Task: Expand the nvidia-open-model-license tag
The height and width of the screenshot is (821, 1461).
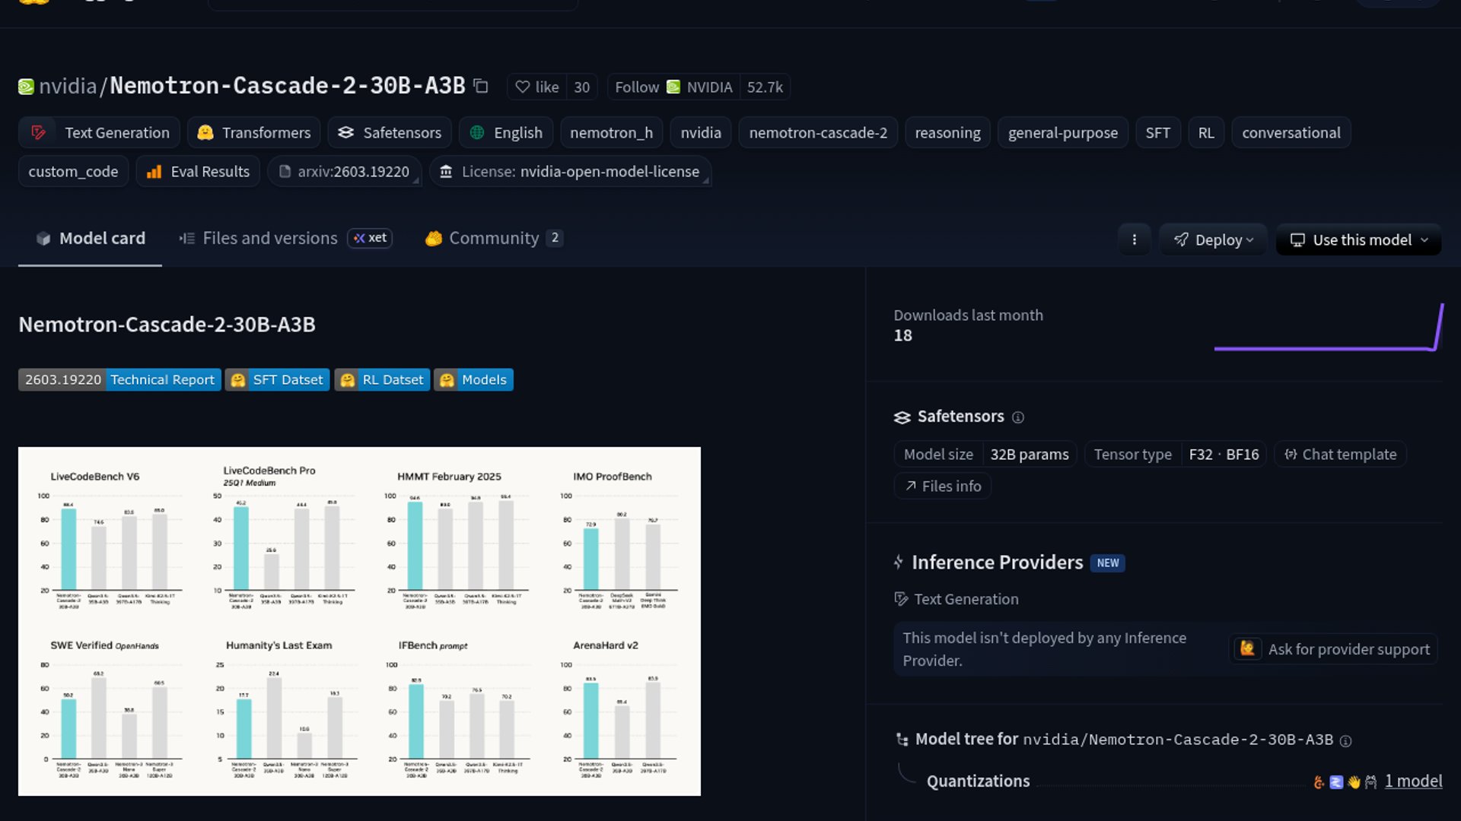Action: (570, 172)
